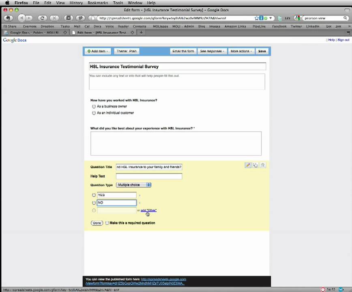Open the Firefox application menu
This screenshot has width=352, height=292.
coord(21,3)
